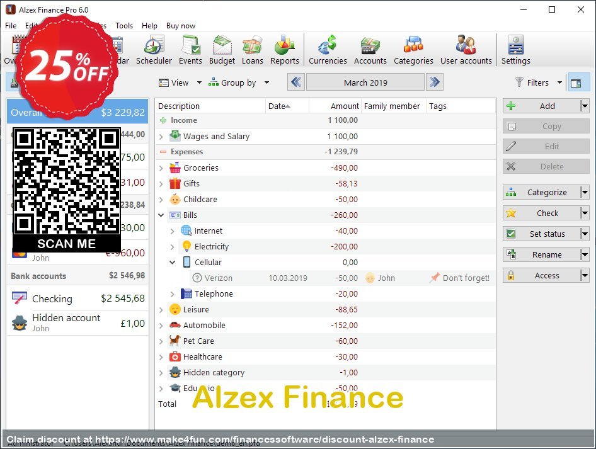Screen dimensions: 596x449
Task: Select the Bank accounts group header
Action: pos(77,276)
